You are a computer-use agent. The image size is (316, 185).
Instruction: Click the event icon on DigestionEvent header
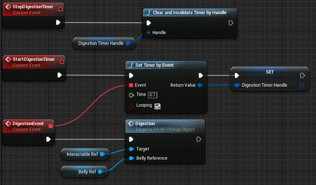8,124
